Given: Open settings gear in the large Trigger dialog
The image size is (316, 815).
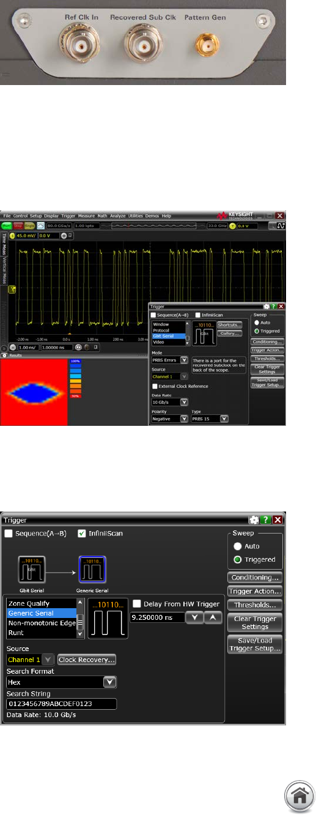Looking at the screenshot, I should click(254, 519).
